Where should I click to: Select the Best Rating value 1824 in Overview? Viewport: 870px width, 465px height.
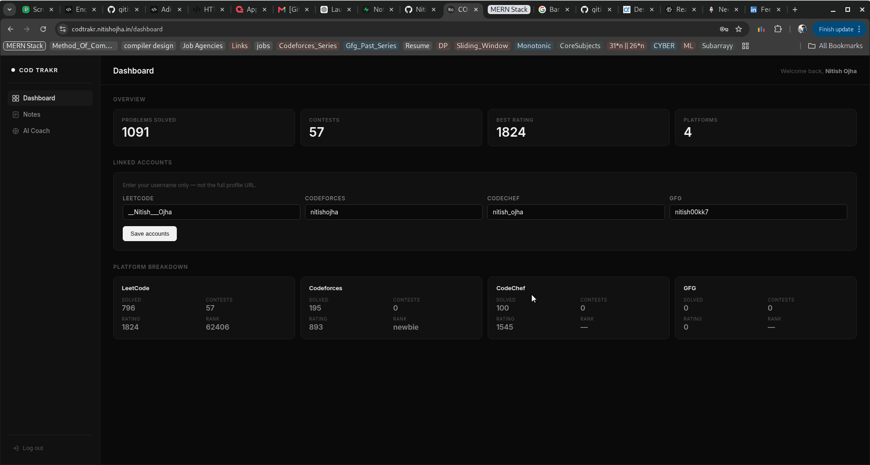click(511, 132)
